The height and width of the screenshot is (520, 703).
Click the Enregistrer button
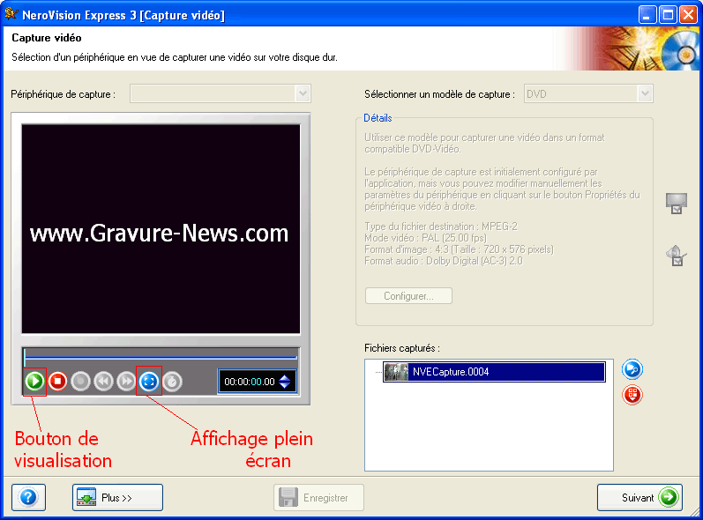[x=318, y=497]
